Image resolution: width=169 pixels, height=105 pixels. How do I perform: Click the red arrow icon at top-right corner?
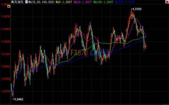click(167, 2)
